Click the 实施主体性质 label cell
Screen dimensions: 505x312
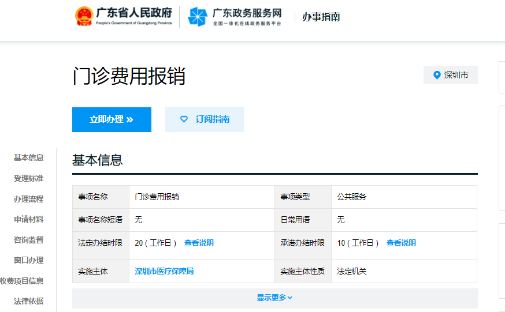(x=303, y=271)
